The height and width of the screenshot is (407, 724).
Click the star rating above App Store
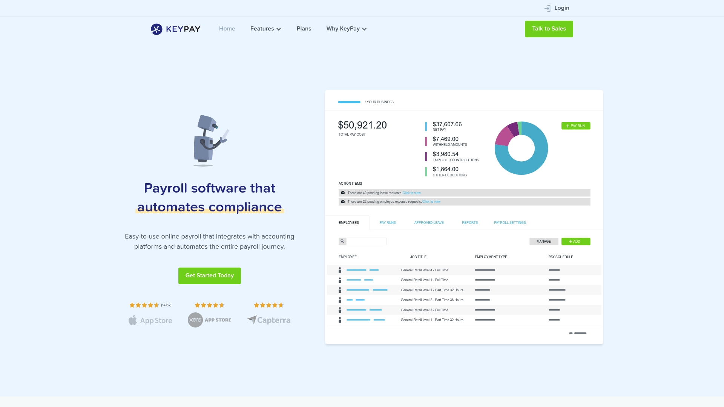point(144,305)
